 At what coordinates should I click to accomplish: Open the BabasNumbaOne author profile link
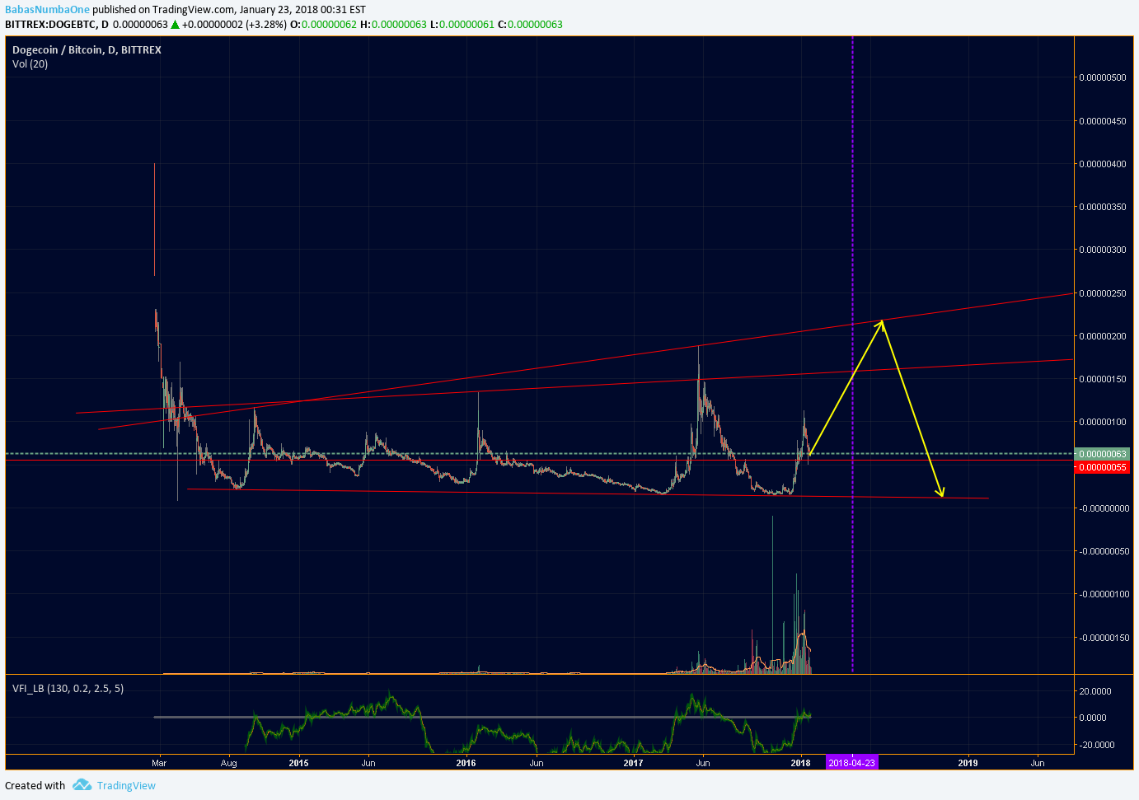[x=47, y=10]
